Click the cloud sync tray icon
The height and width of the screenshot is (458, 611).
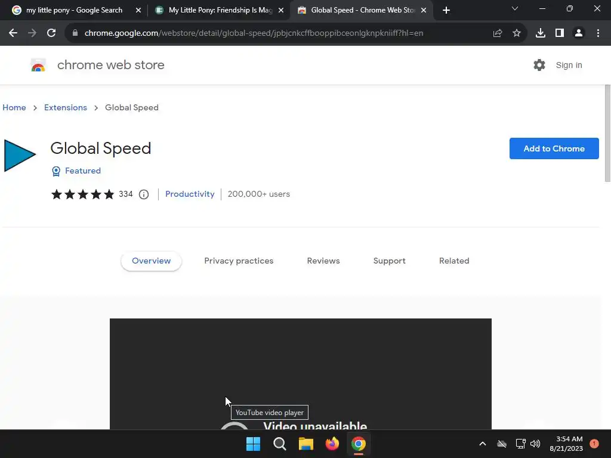tap(502, 444)
